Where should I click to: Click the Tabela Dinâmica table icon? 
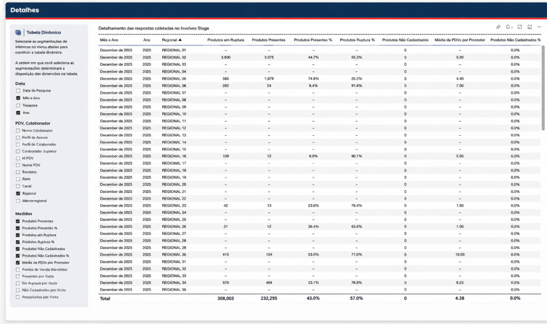18,32
